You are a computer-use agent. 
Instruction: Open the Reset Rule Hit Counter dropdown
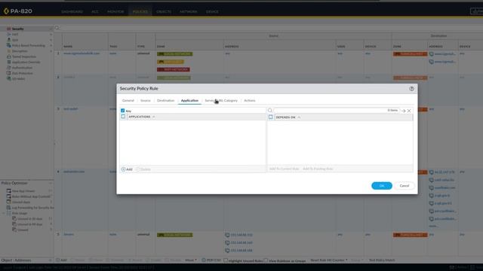tap(329, 260)
